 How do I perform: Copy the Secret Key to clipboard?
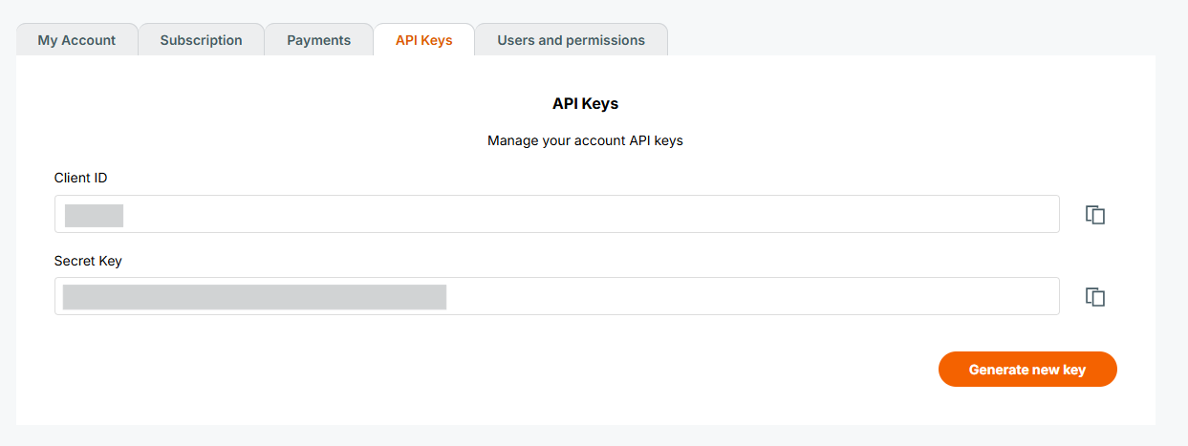[1095, 297]
